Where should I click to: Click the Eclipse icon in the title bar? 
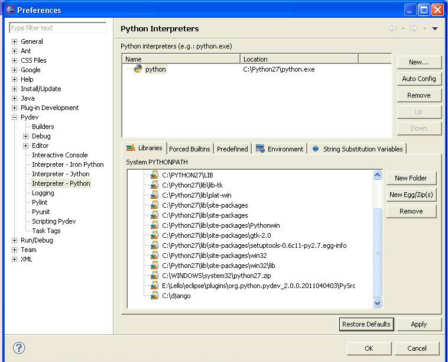pyautogui.click(x=11, y=9)
